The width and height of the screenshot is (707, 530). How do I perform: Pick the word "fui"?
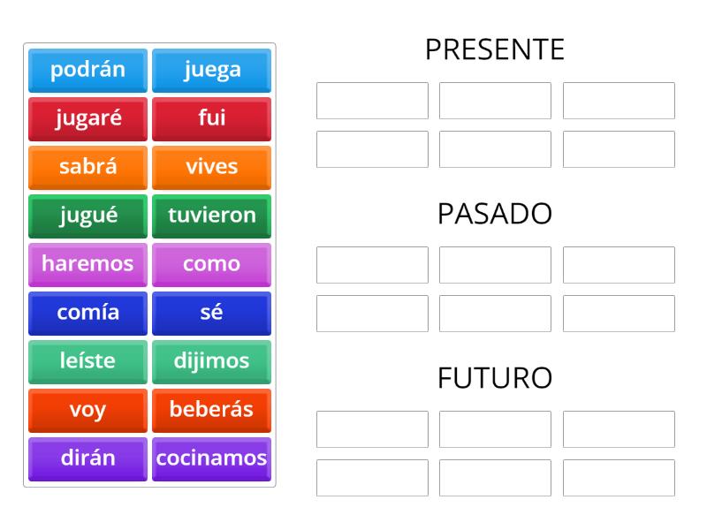click(211, 119)
